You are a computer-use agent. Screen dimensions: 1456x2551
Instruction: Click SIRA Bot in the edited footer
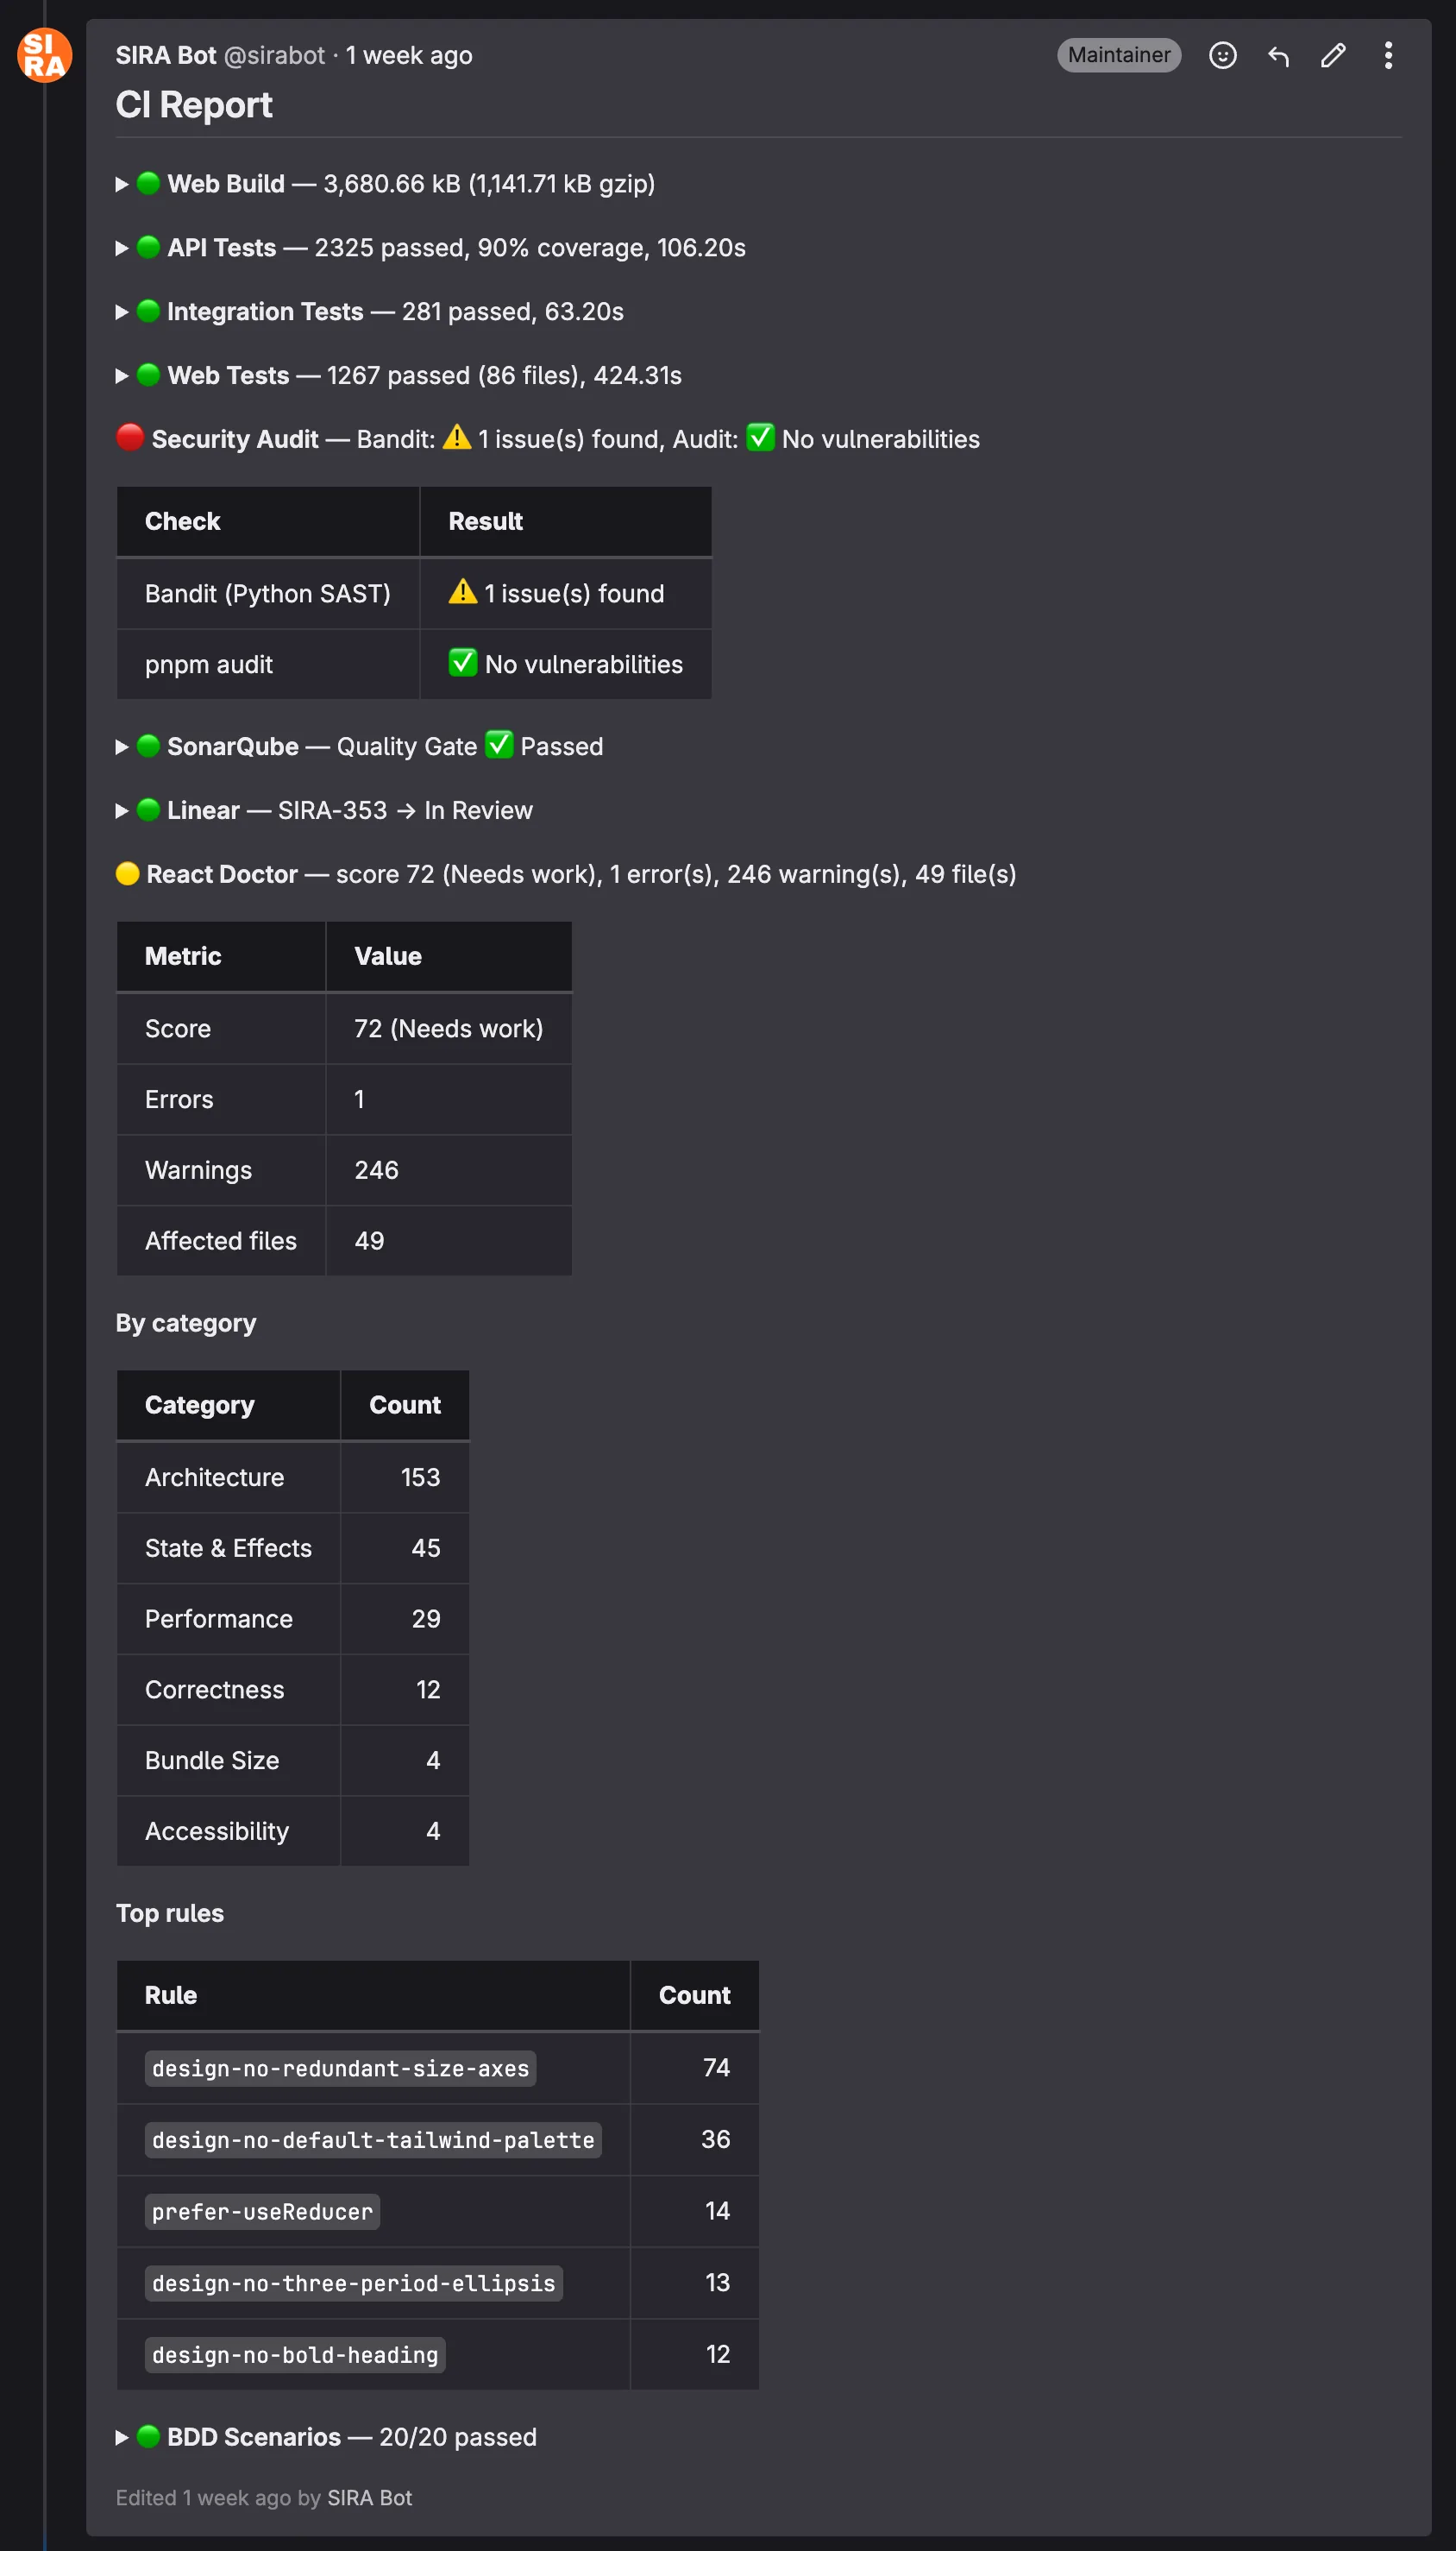[369, 2499]
